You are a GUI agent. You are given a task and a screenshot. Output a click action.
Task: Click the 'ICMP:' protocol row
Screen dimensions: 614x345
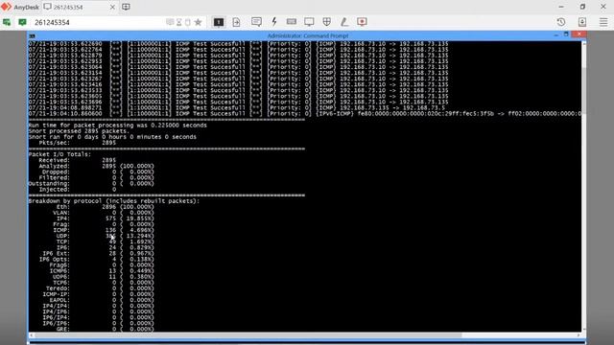tap(104, 230)
